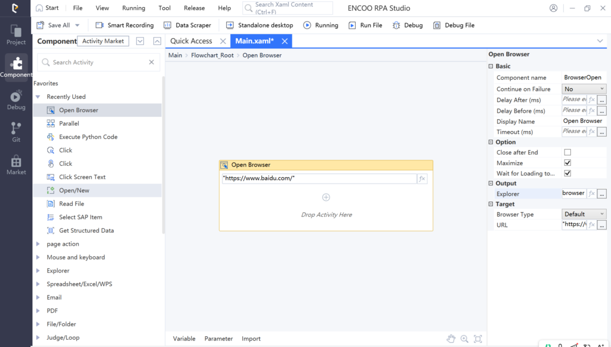Open the Start menu item
The height and width of the screenshot is (347, 611).
tap(47, 8)
